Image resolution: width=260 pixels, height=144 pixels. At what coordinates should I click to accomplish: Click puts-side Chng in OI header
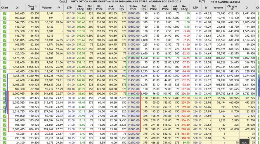(x=232, y=8)
